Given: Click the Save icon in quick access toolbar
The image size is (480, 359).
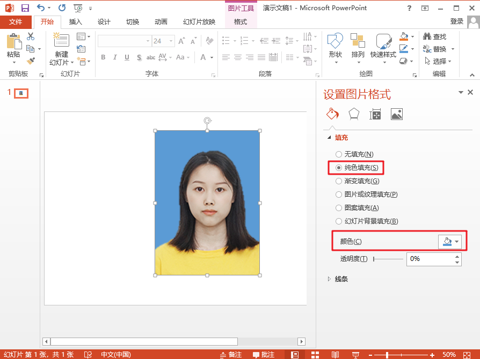Looking at the screenshot, I should pos(25,8).
